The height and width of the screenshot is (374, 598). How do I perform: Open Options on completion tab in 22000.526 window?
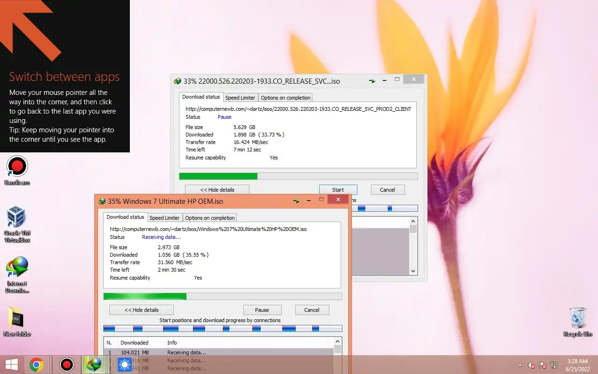(285, 98)
